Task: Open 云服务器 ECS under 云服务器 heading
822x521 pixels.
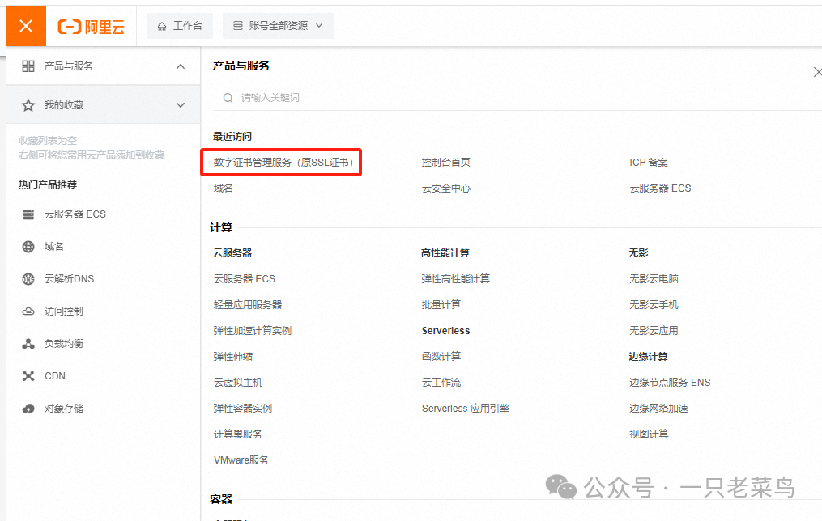Action: coord(245,279)
